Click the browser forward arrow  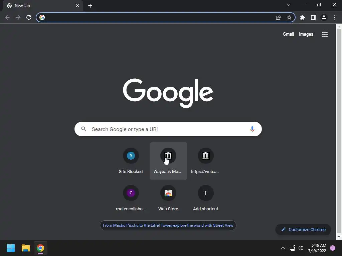tap(18, 17)
